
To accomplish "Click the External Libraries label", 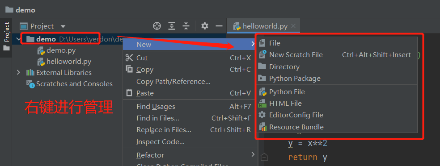I will click(x=64, y=72).
